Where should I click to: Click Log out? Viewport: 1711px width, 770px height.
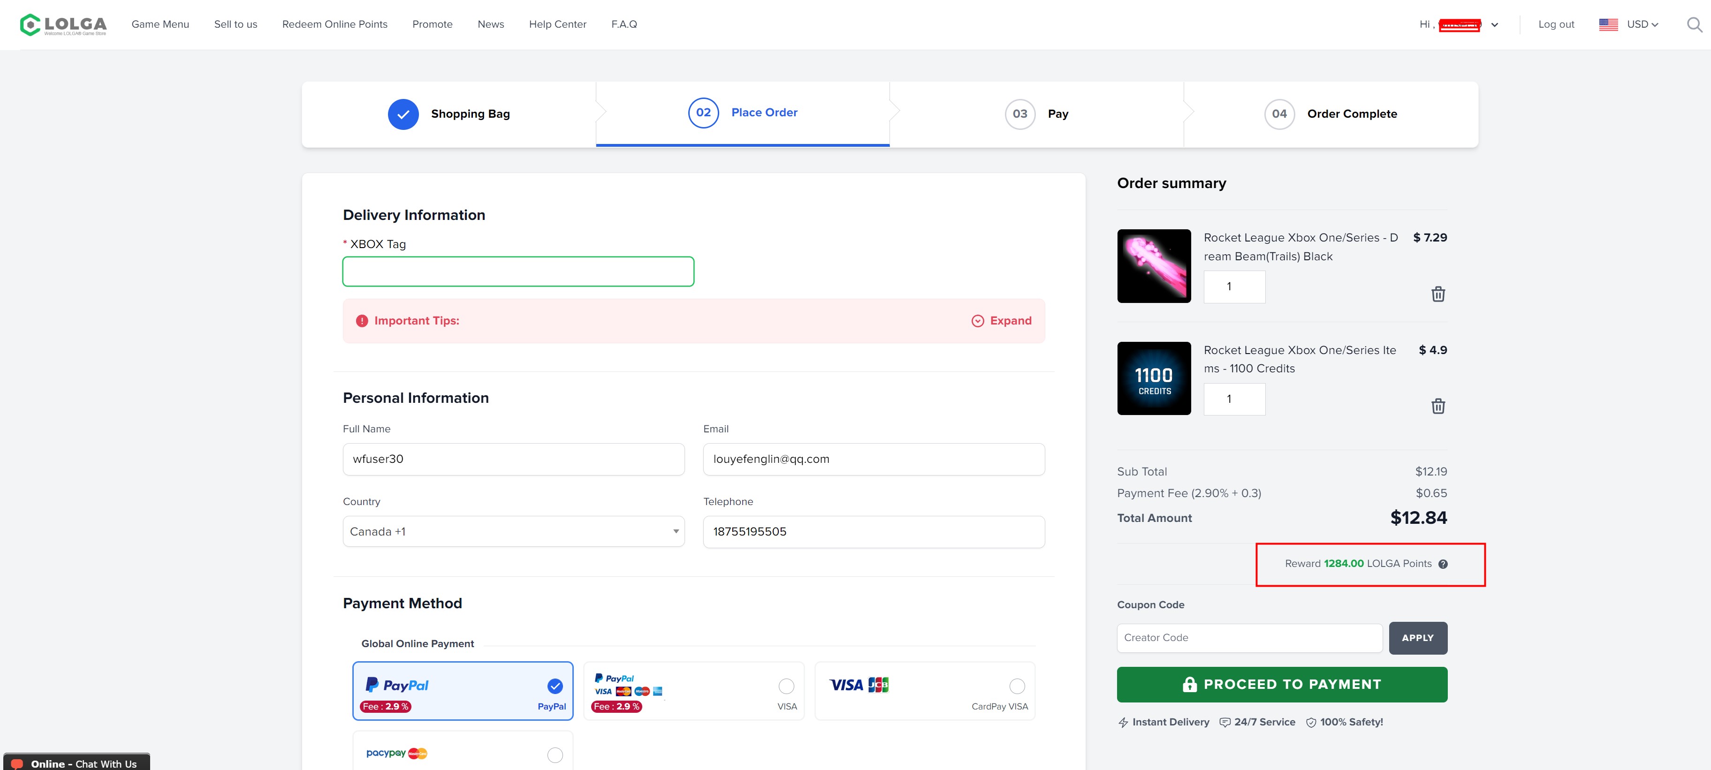[1556, 24]
